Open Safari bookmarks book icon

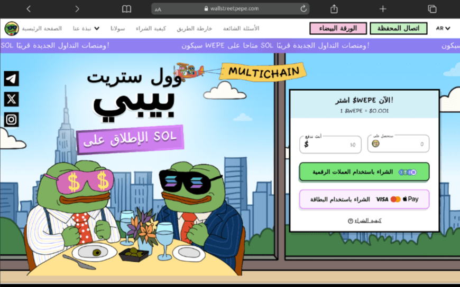tap(126, 9)
